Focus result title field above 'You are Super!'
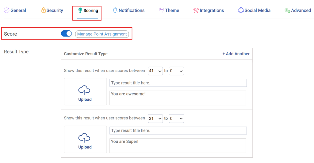 [x=178, y=130]
